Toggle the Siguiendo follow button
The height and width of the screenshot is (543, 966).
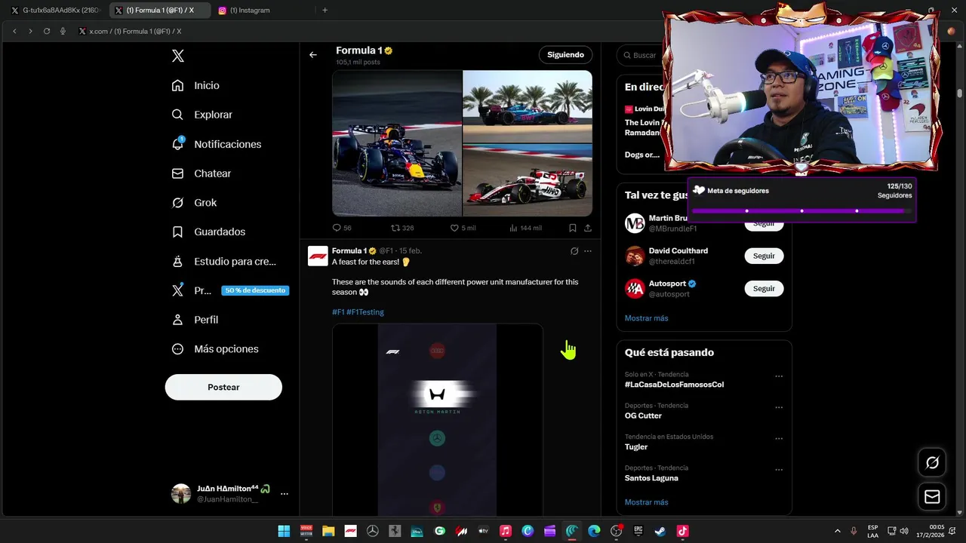click(x=565, y=54)
